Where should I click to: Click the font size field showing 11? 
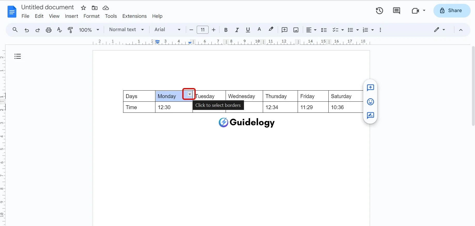pos(203,30)
